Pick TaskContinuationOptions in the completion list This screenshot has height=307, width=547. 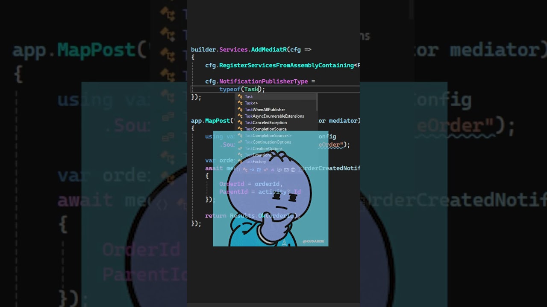click(x=277, y=142)
